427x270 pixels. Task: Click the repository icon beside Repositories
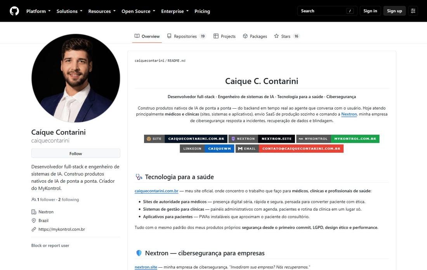point(169,36)
